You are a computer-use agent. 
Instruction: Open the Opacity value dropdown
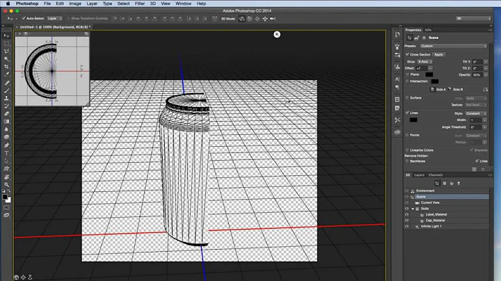click(486, 75)
